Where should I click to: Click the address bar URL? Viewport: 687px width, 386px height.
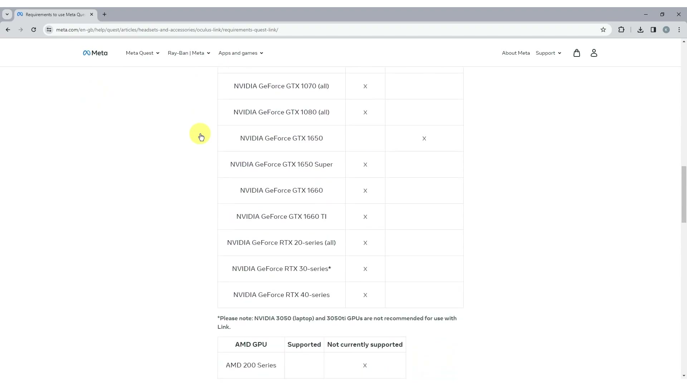tap(167, 30)
